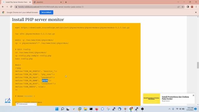Open Chrome's three-dot menu
199x112 pixels.
(x=196, y=7)
